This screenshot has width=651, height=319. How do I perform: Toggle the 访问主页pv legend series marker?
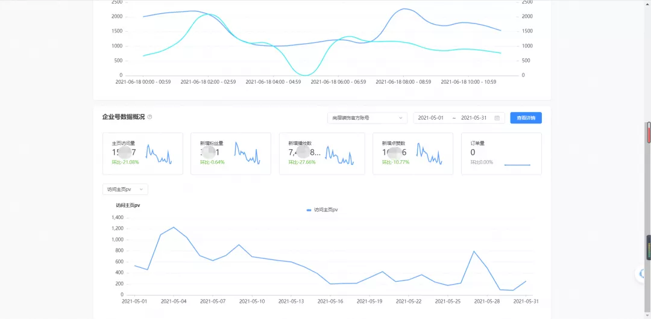click(309, 210)
